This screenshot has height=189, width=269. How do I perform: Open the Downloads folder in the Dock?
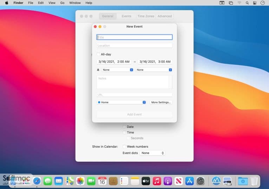(243, 181)
